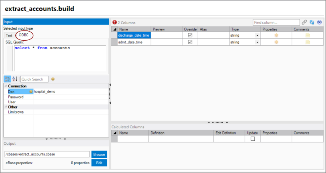This screenshot has height=173, width=326.
Task: Click the refresh columns icon
Action: tap(312, 22)
